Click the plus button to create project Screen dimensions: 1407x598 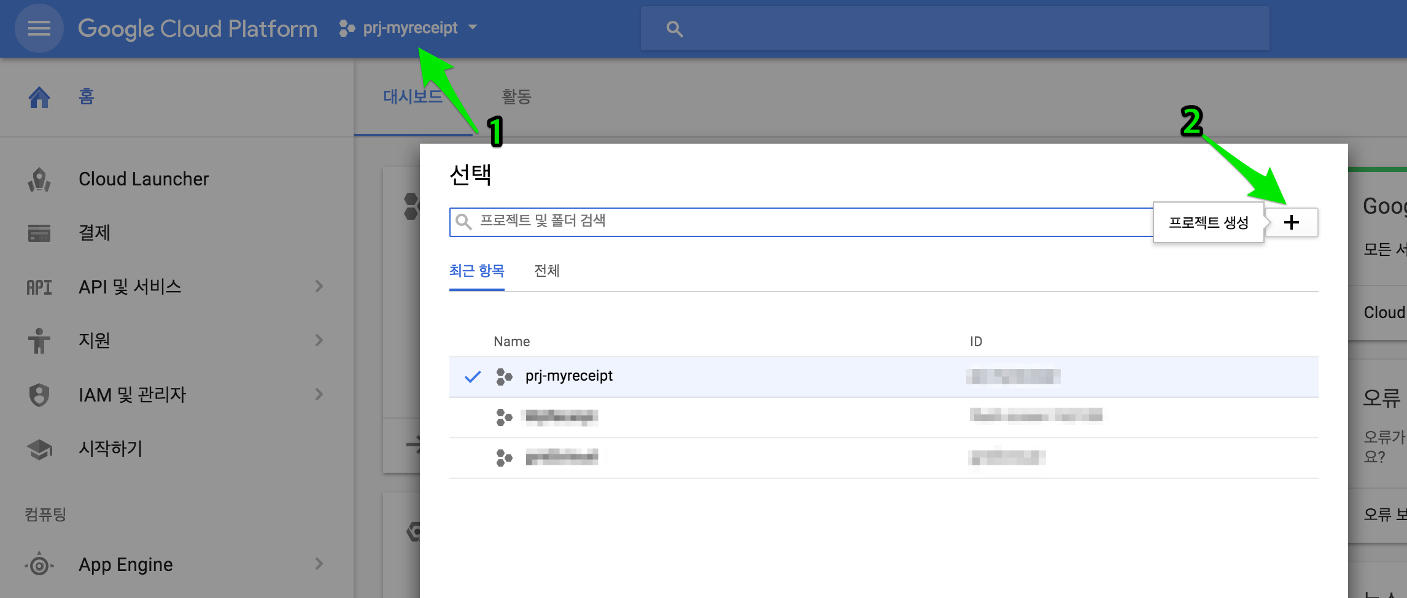coord(1292,222)
